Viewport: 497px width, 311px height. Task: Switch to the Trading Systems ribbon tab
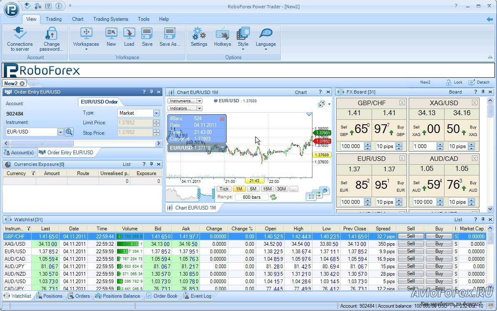pyautogui.click(x=111, y=19)
